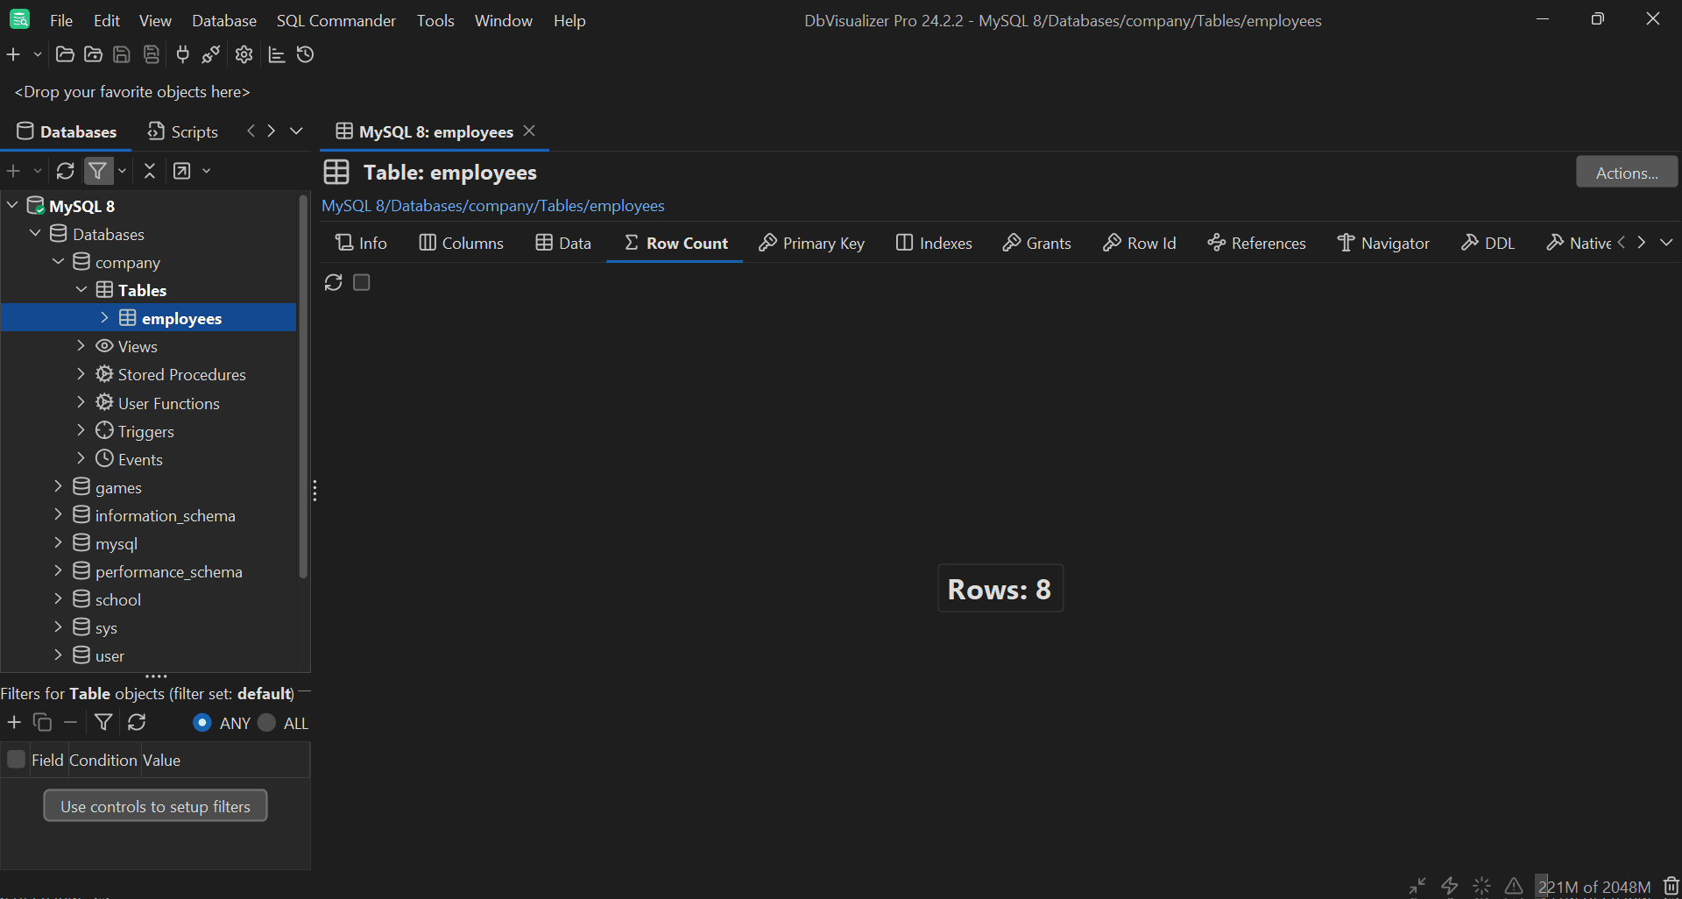
Task: Click the garbage collection trash icon
Action: tap(1671, 886)
